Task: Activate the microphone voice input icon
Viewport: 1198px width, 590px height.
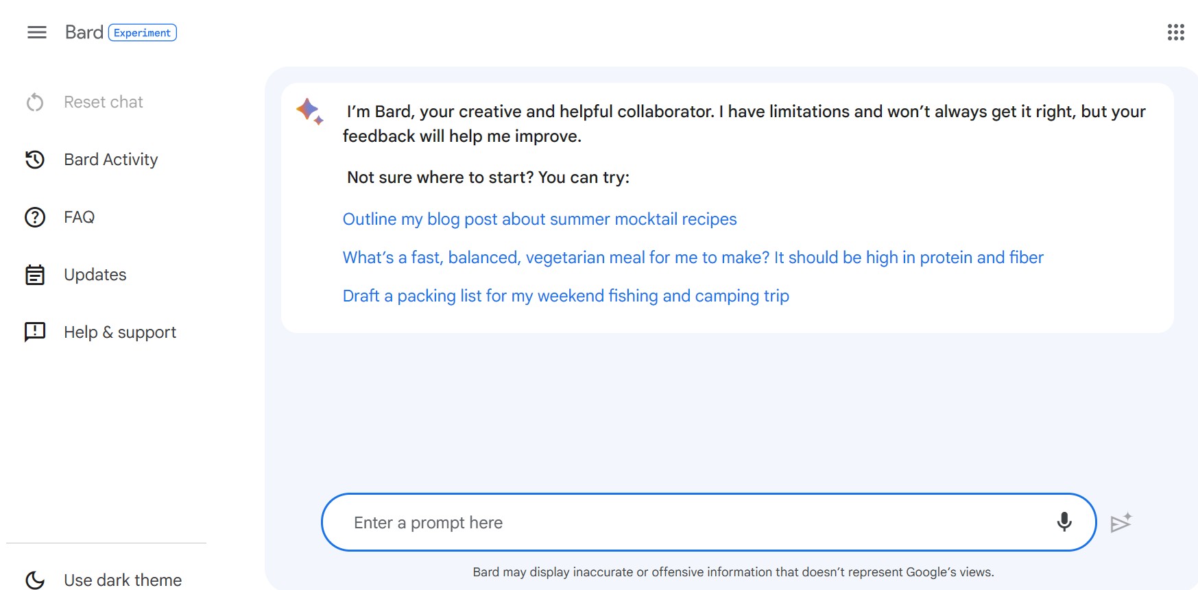Action: click(x=1064, y=522)
